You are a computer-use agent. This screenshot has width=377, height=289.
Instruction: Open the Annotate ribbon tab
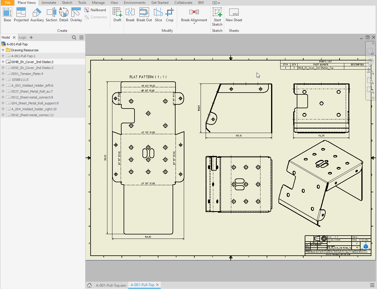pos(49,3)
